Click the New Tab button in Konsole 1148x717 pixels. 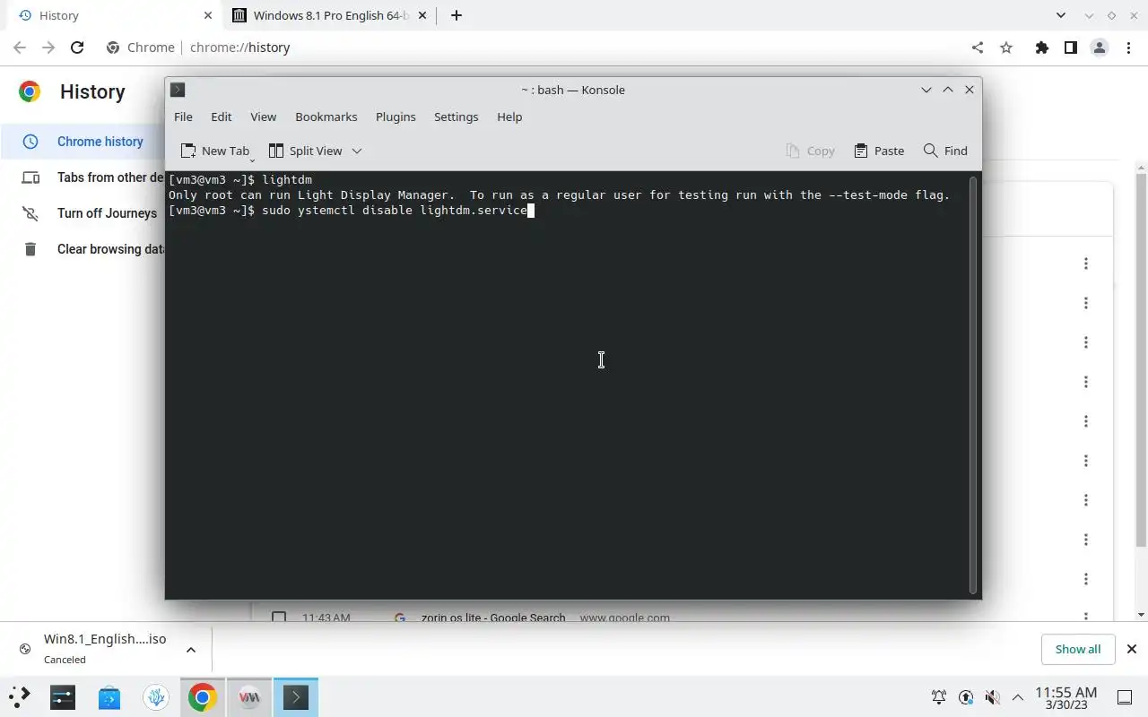215,151
